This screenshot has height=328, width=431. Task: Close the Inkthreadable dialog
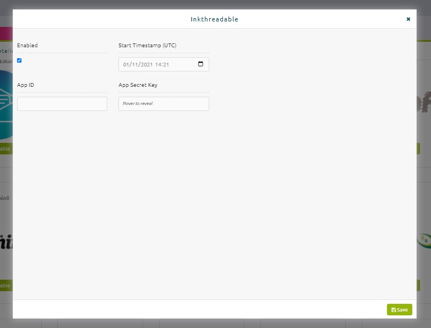point(408,19)
